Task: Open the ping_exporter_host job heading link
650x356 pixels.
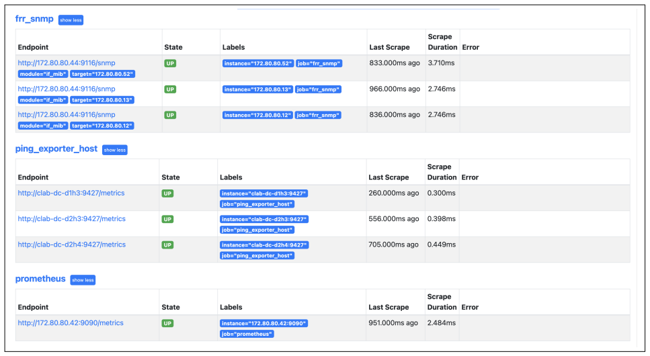Action: click(x=56, y=149)
